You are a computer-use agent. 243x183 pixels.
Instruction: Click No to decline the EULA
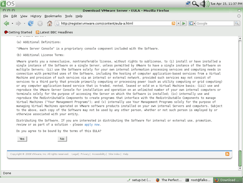pos(62,139)
